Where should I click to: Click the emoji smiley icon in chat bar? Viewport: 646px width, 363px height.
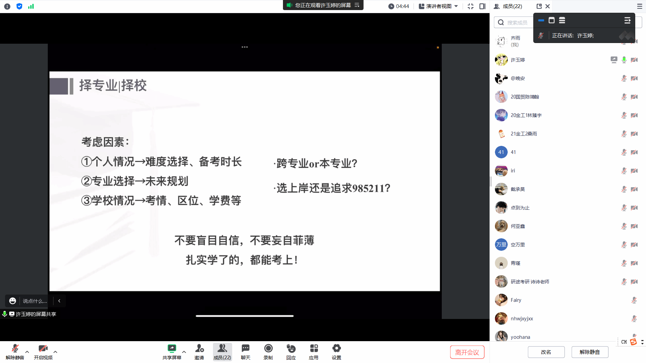coord(12,301)
